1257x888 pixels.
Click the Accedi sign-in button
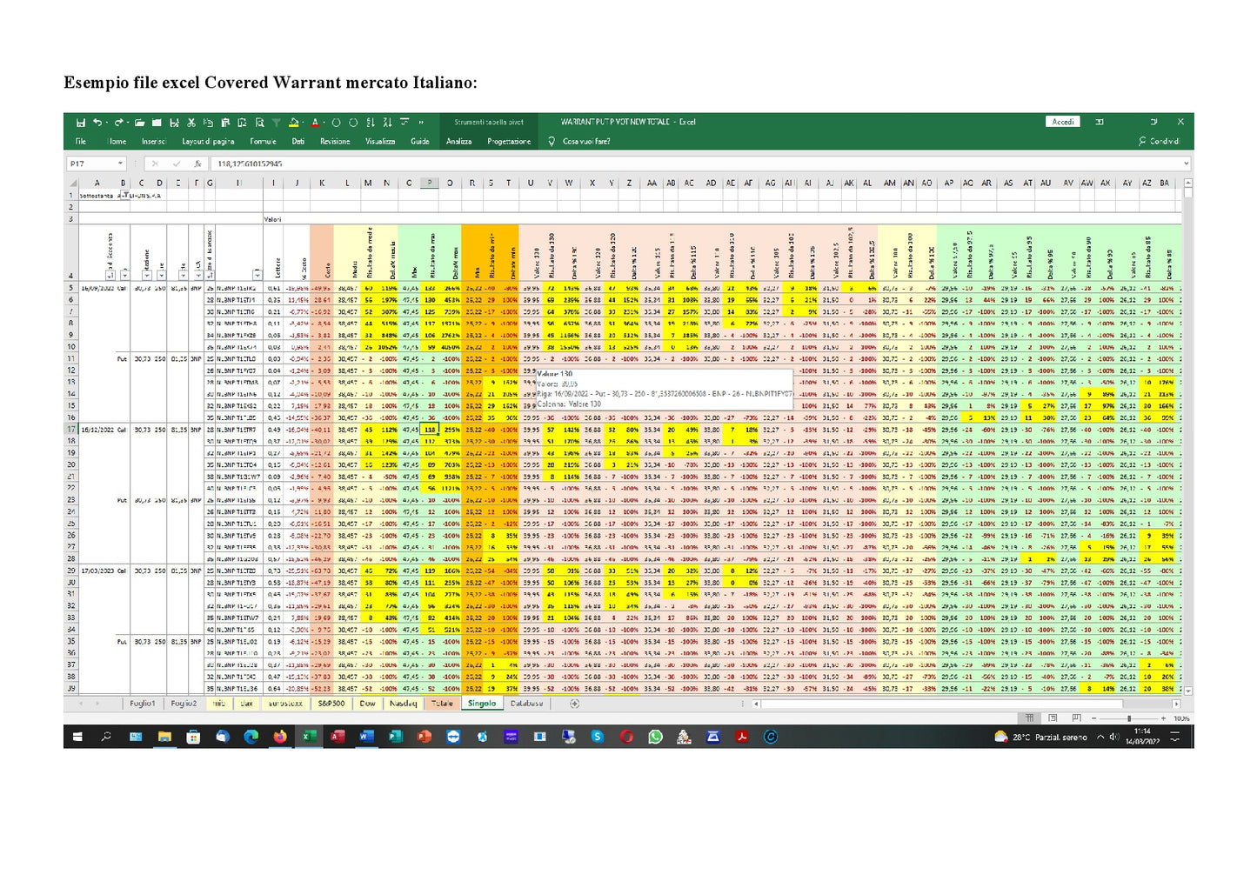(x=1063, y=122)
